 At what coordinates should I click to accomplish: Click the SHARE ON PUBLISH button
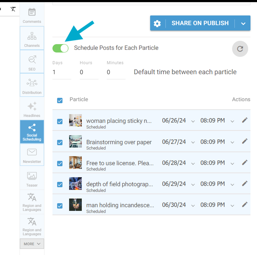(x=200, y=23)
